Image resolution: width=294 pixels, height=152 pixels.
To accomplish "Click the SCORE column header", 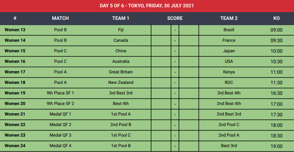I will (x=175, y=18).
